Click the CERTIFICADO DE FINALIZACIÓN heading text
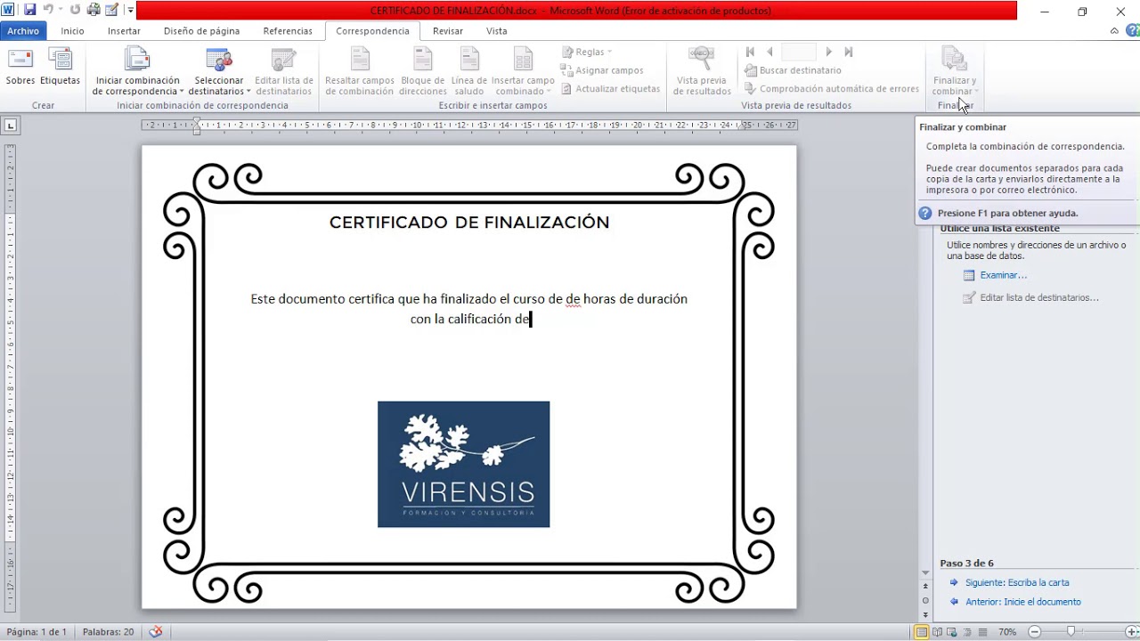This screenshot has height=641, width=1140. pyautogui.click(x=469, y=223)
